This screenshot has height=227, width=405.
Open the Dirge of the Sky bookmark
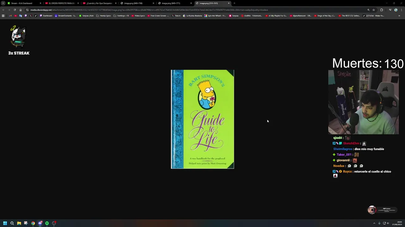point(325,16)
